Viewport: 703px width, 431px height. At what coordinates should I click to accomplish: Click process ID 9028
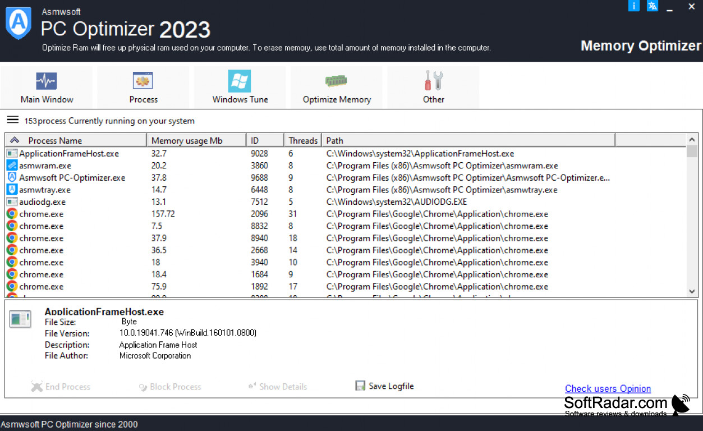point(259,153)
